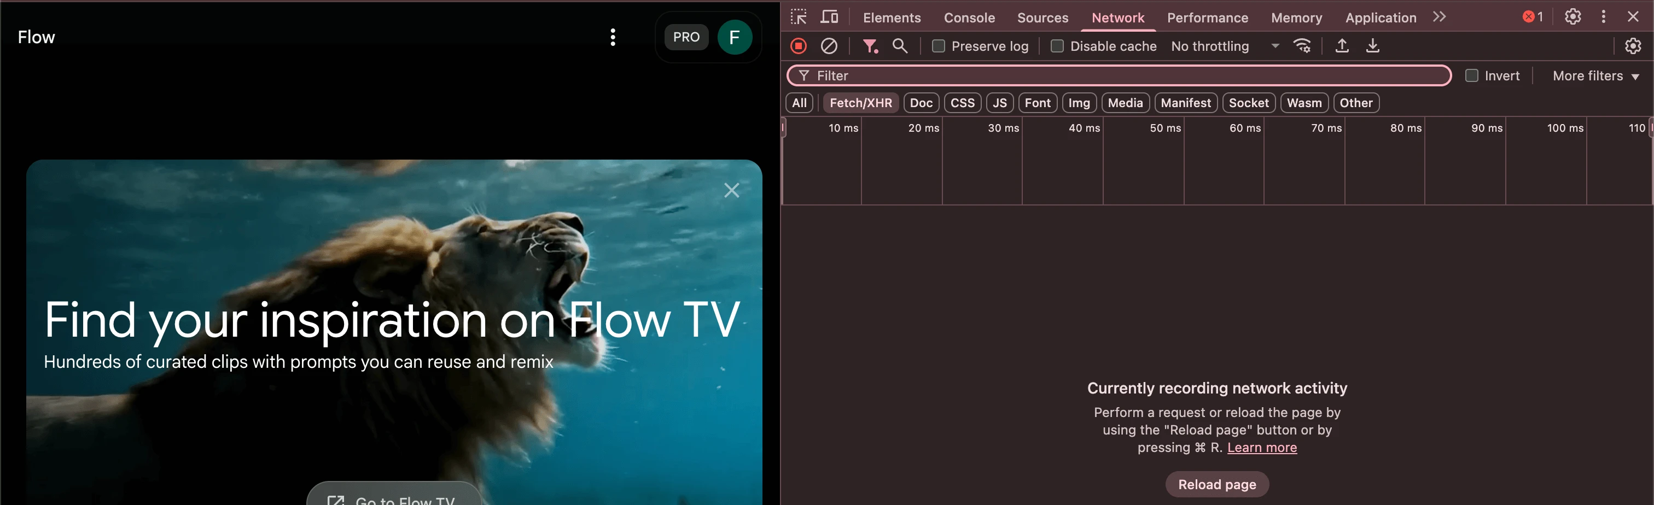1654x505 pixels.
Task: Stop recording network log
Action: (799, 46)
